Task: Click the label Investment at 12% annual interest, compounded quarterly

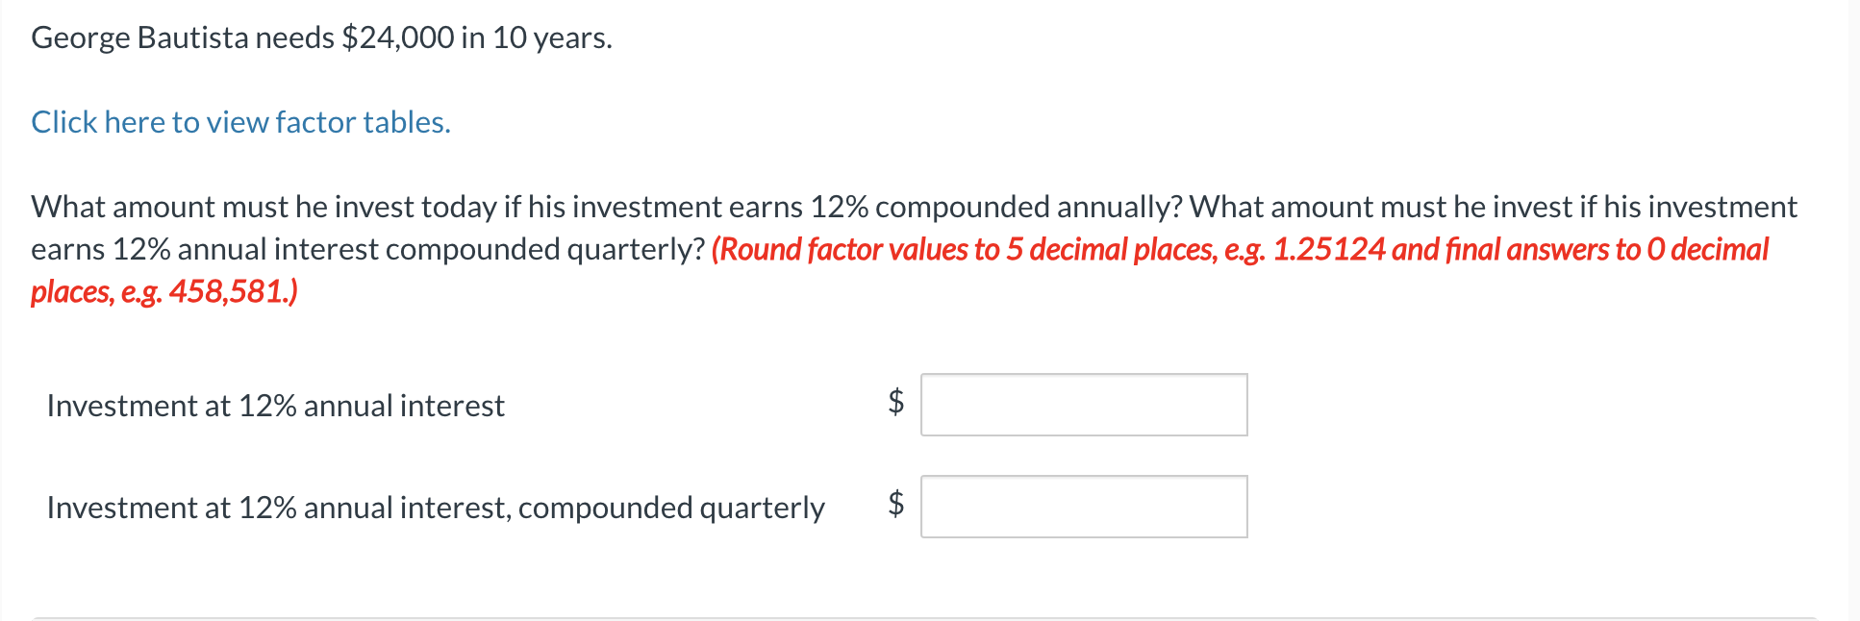Action: point(435,507)
